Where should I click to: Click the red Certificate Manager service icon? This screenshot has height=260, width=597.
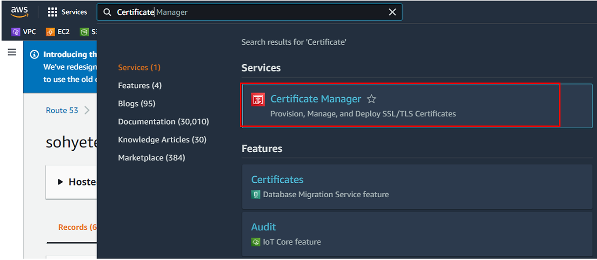coord(258,100)
